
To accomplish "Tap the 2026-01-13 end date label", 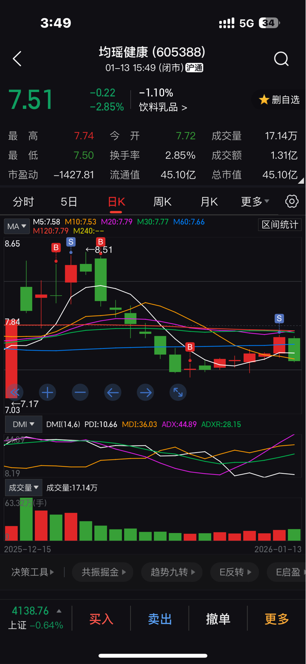I will (x=278, y=549).
